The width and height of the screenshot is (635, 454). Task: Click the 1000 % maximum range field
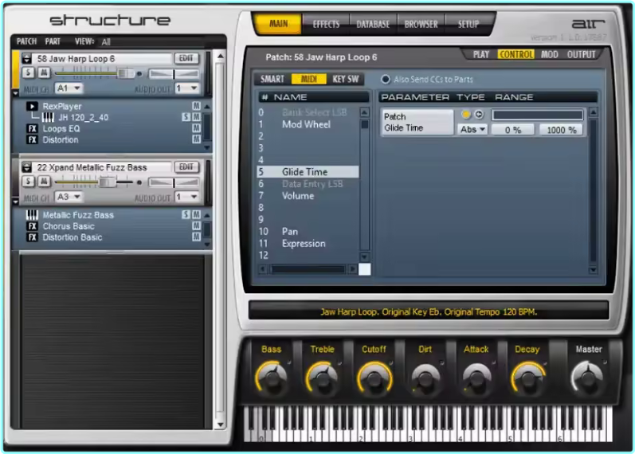[561, 130]
